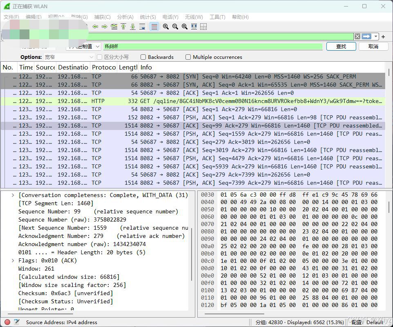Image resolution: width=393 pixels, height=327 pixels.
Task: Reset text zoom to normal size
Action: 185,27
